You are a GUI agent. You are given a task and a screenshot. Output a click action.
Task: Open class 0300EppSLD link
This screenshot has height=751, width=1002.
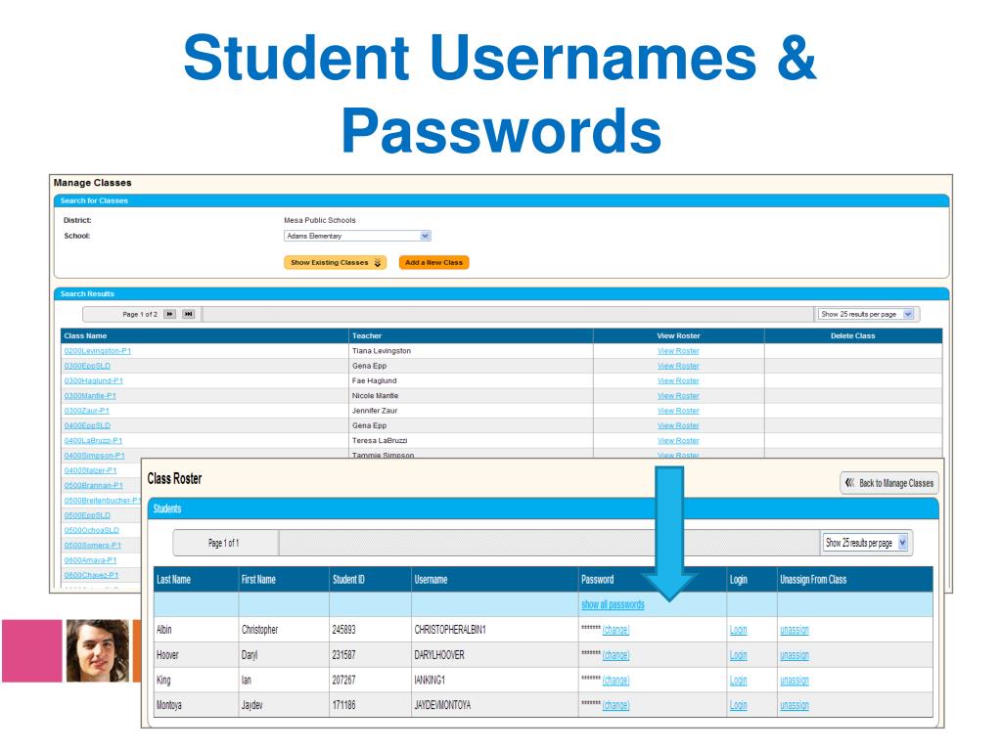[x=87, y=366]
